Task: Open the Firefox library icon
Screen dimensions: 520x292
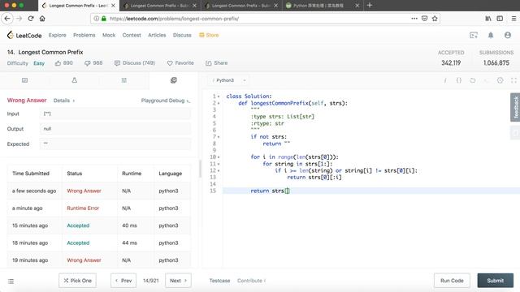Action: [488, 19]
